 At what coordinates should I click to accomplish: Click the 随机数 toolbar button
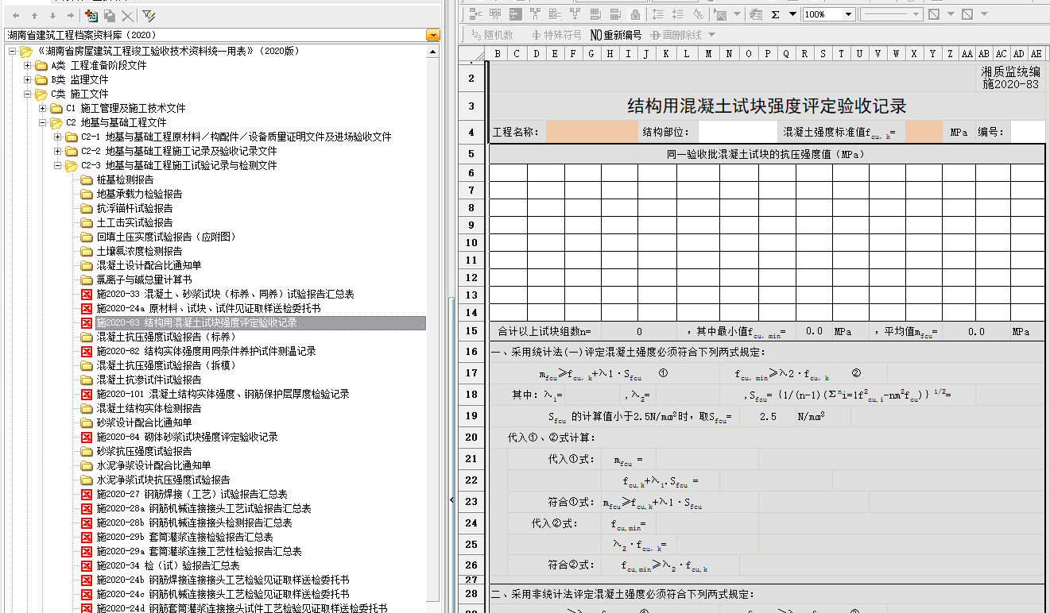point(493,35)
